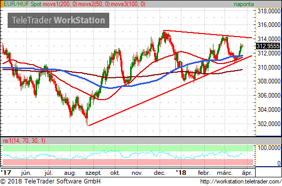Click the RSI 100,0000 scale label

[269, 148]
